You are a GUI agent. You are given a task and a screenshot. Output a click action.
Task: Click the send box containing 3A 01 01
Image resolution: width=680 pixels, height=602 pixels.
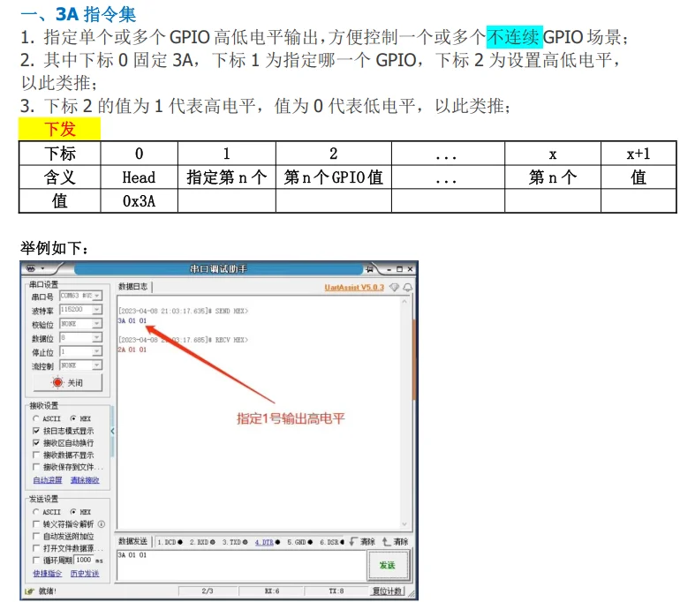241,565
